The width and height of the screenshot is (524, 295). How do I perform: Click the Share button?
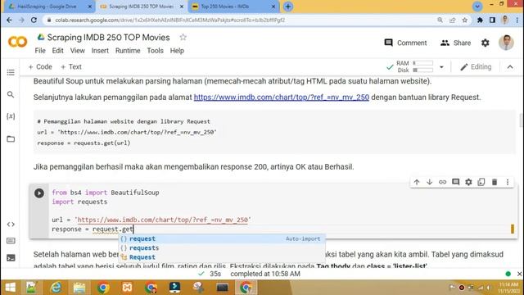(455, 43)
